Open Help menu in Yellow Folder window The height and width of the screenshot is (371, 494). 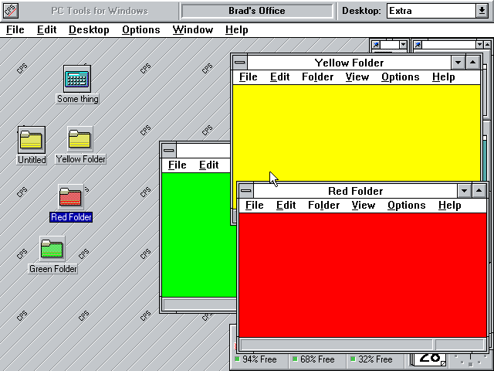[x=443, y=77]
